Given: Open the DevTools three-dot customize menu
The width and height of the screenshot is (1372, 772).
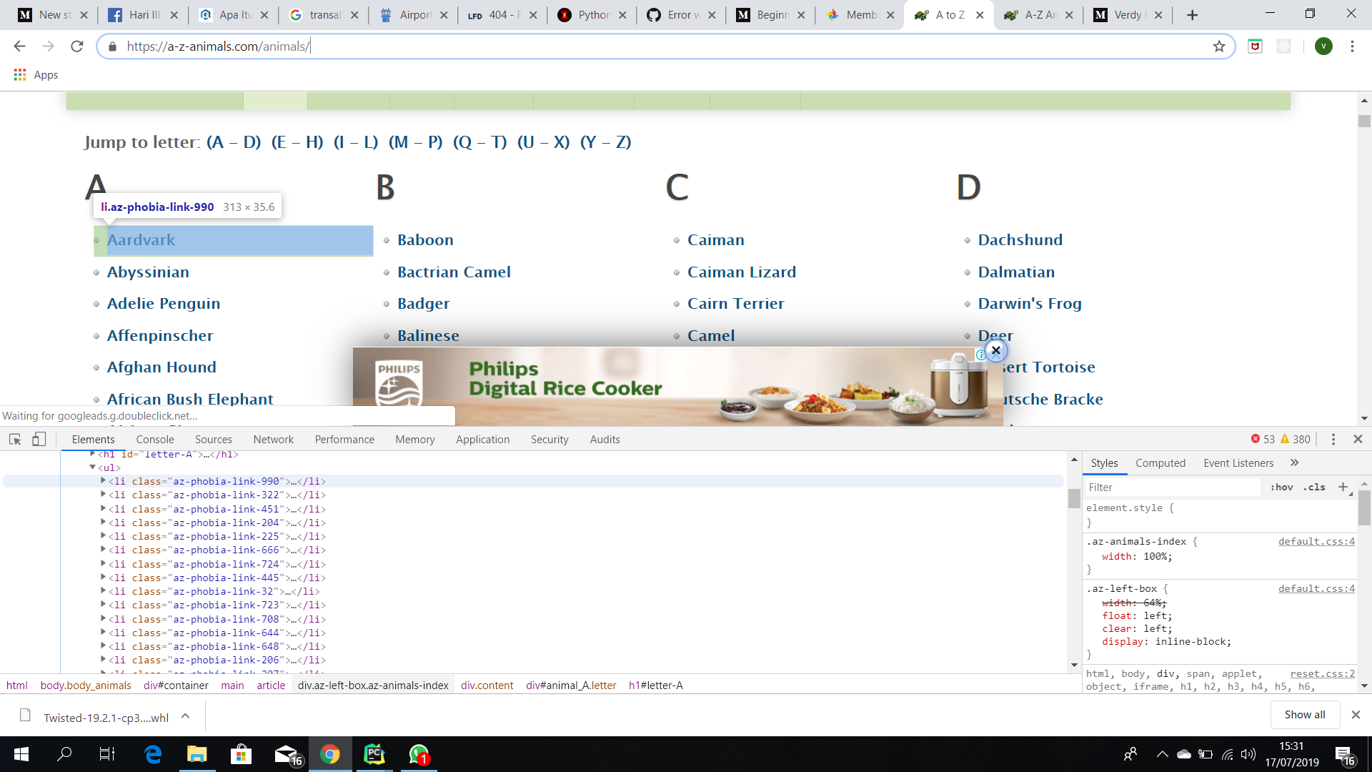Looking at the screenshot, I should (1333, 439).
